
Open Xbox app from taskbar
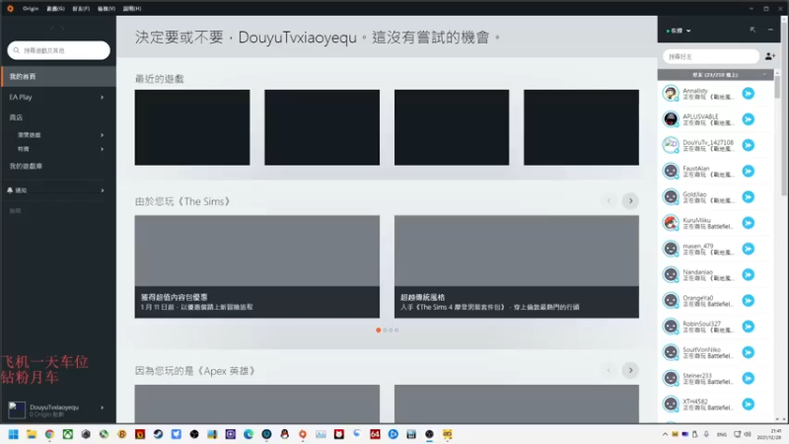coord(67,434)
